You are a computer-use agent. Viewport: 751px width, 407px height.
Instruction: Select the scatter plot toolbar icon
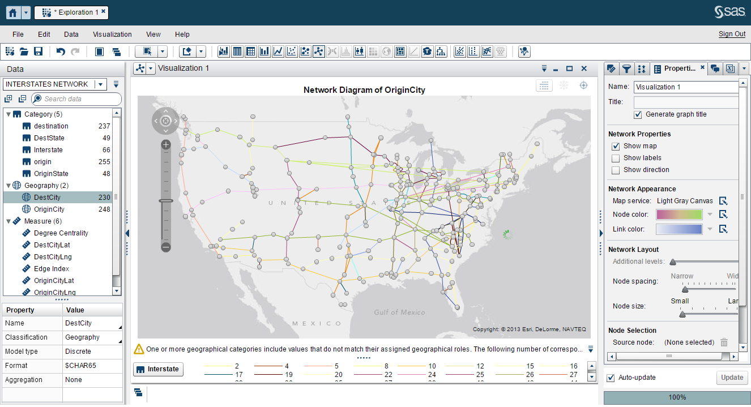291,51
